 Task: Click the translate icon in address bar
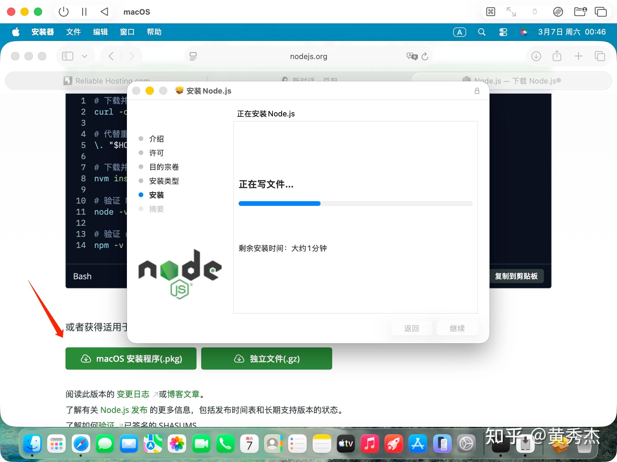pos(412,56)
